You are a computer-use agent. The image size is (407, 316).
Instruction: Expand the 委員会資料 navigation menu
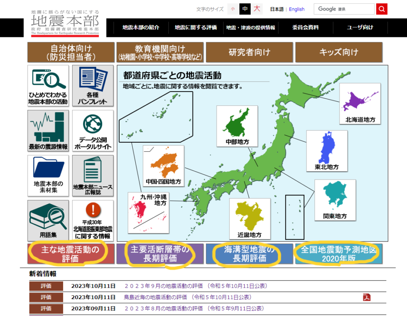point(305,28)
